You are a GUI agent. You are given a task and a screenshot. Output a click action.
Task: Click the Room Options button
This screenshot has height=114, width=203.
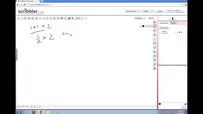pyautogui.click(x=131, y=11)
